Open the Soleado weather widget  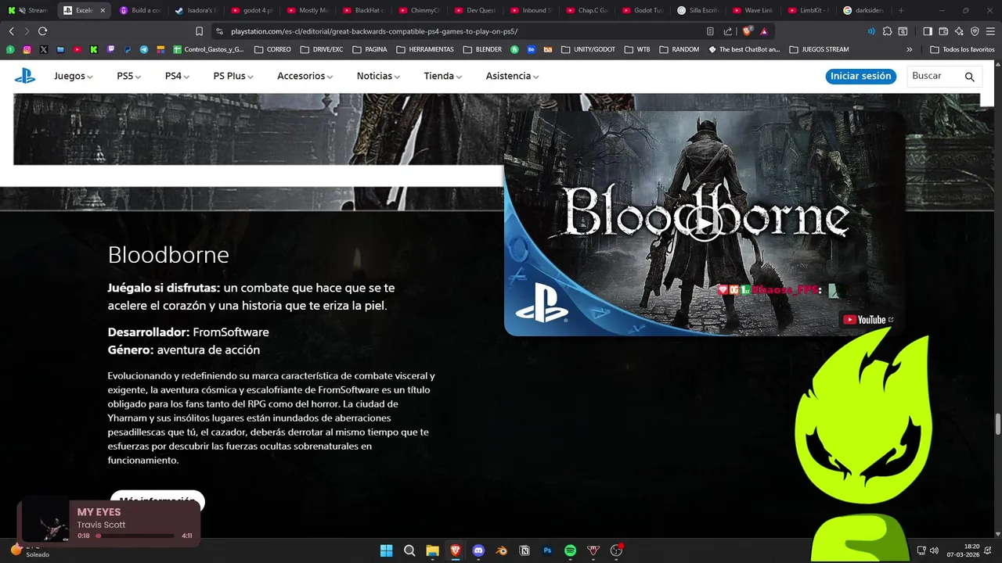(30, 550)
